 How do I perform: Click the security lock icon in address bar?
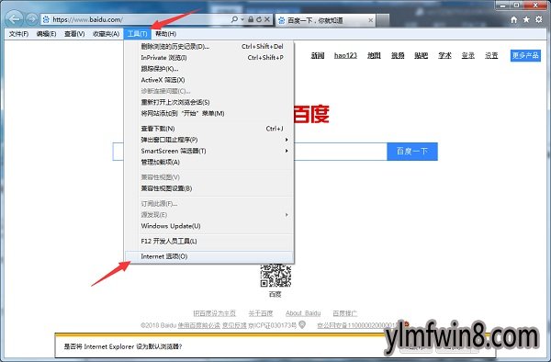click(251, 19)
